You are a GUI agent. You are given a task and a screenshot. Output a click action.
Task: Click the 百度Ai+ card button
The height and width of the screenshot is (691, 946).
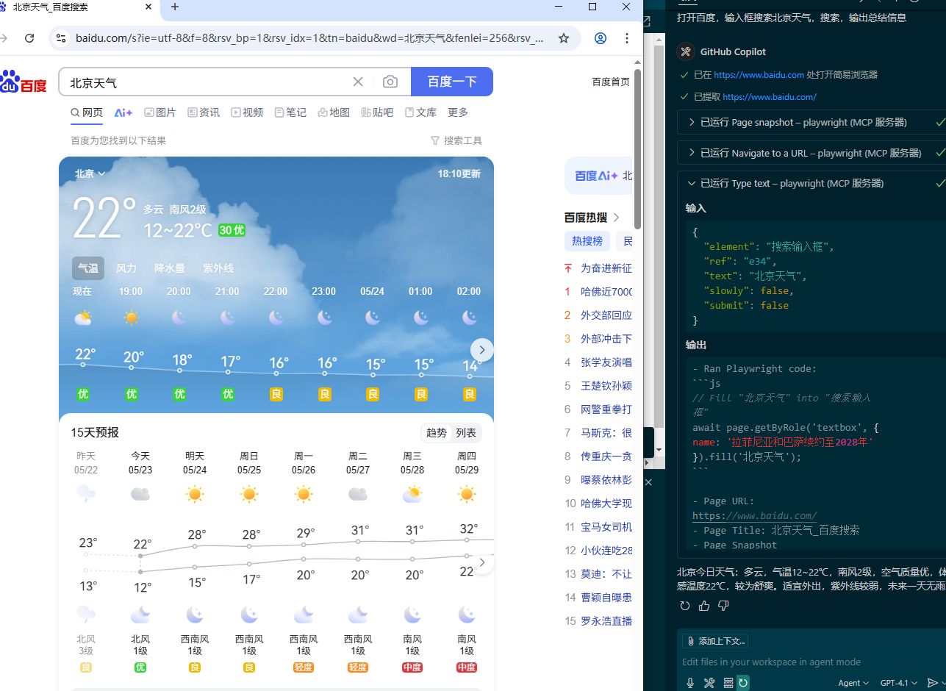(598, 176)
